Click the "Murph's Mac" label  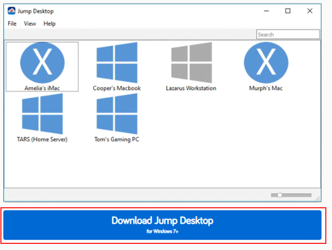point(266,88)
